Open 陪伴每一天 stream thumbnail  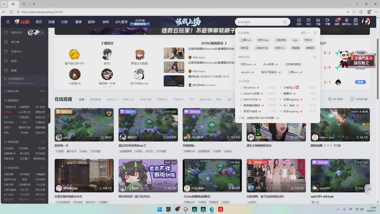point(84,125)
